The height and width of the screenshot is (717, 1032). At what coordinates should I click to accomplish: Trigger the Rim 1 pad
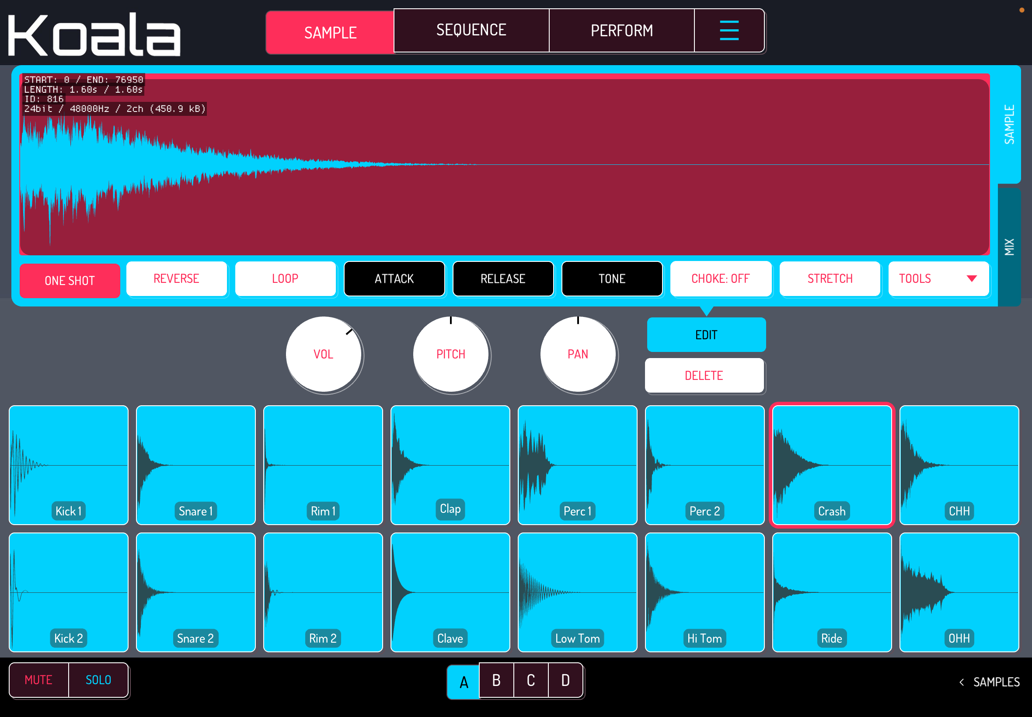pyautogui.click(x=323, y=465)
